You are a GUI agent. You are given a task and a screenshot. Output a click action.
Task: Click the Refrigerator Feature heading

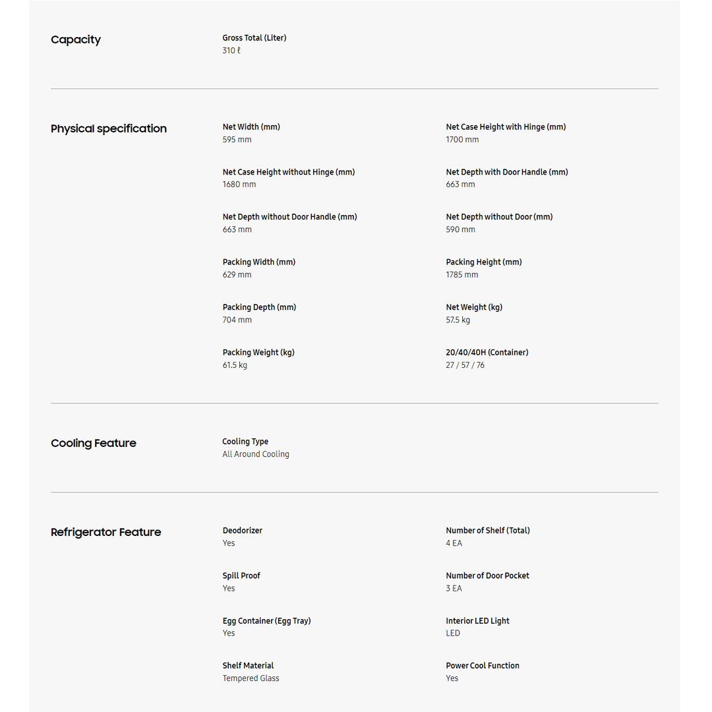point(106,532)
